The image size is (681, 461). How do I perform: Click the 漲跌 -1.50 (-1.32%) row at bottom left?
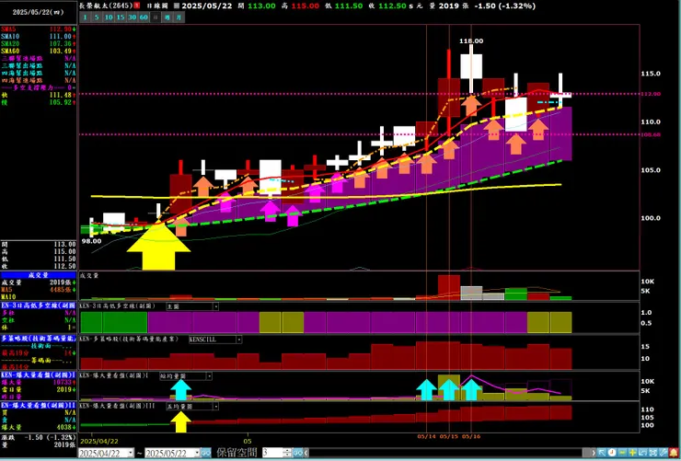[x=39, y=438]
